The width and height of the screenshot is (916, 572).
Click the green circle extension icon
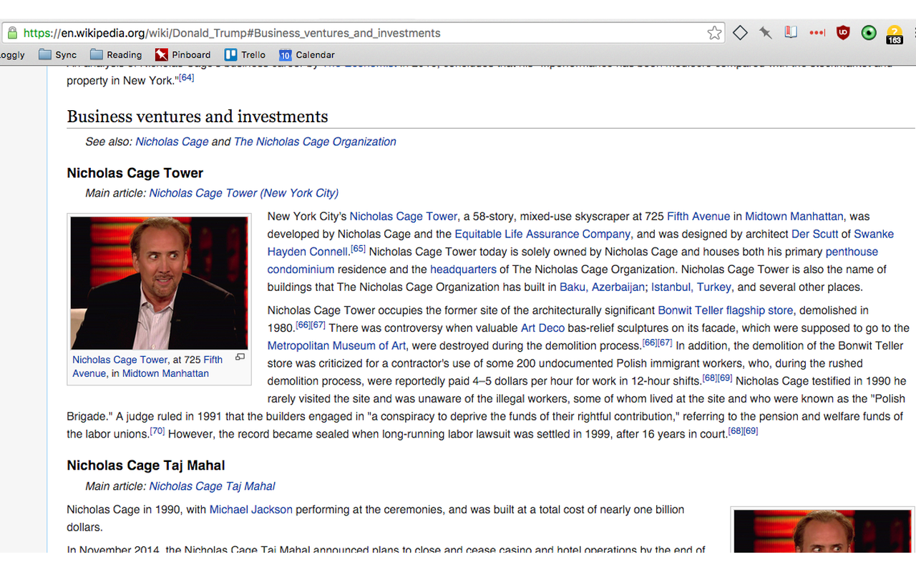tap(869, 33)
